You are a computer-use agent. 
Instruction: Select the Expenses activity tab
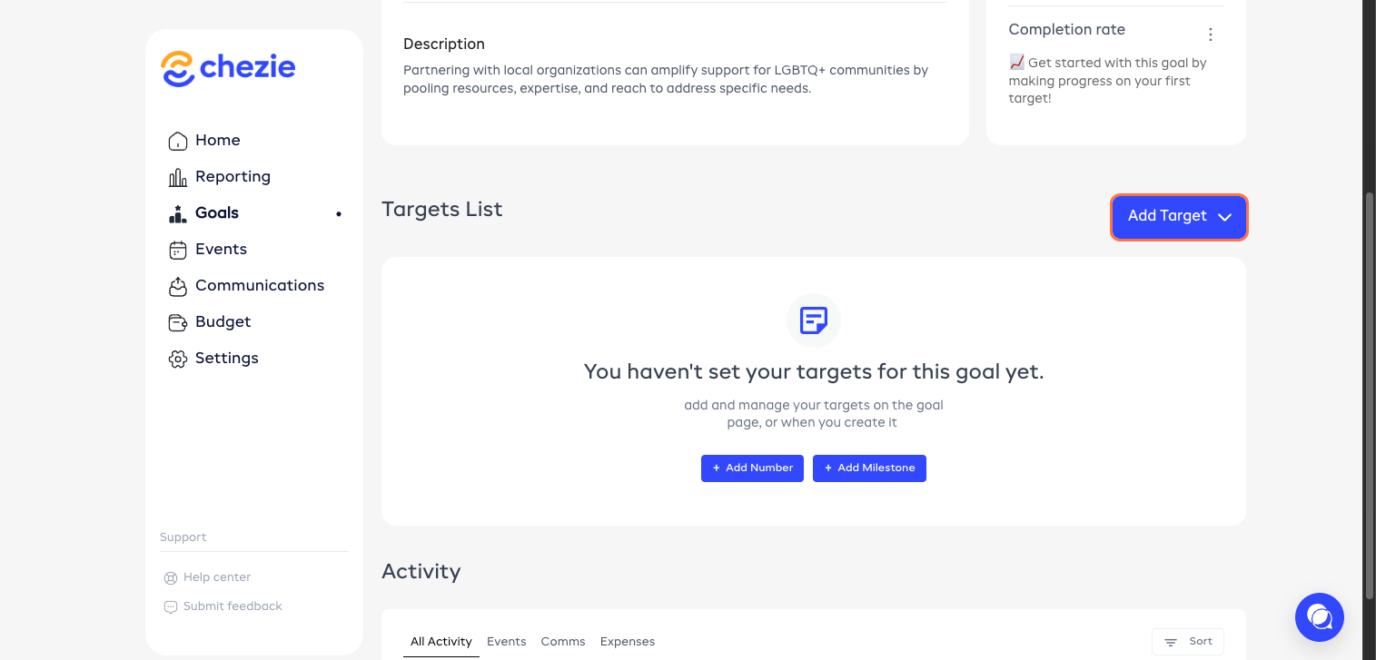click(x=628, y=642)
